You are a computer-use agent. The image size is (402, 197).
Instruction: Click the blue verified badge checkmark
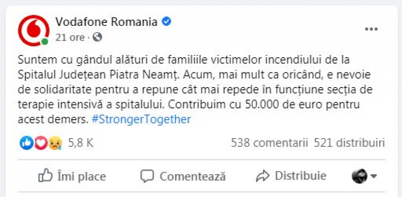[167, 22]
